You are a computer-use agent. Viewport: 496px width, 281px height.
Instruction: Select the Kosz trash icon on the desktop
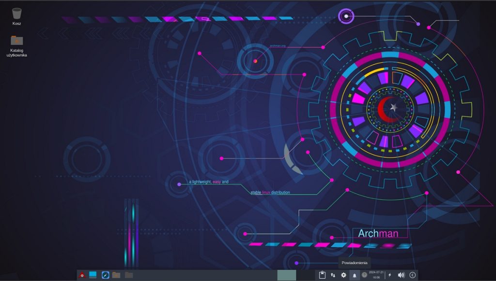pos(16,14)
